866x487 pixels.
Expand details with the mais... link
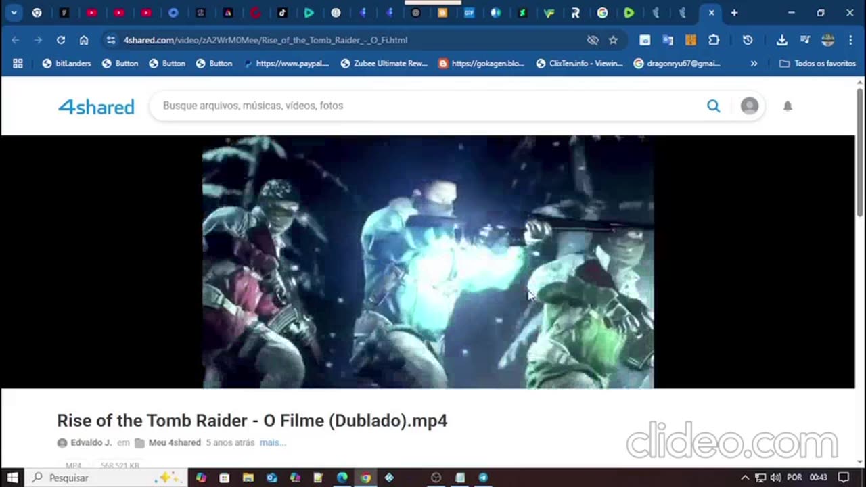tap(273, 442)
